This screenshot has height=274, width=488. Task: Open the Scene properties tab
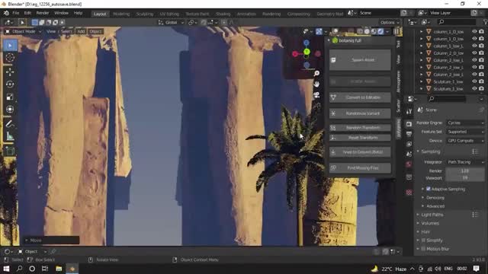tap(409, 154)
